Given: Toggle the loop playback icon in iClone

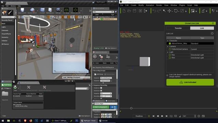Looking at the screenshot, I should (x=171, y=116).
